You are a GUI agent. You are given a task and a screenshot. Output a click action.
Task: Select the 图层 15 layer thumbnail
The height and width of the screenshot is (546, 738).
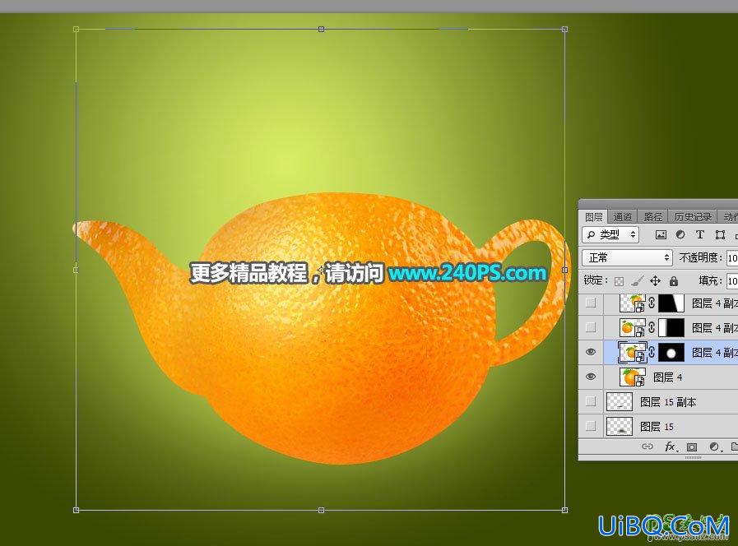pyautogui.click(x=619, y=426)
